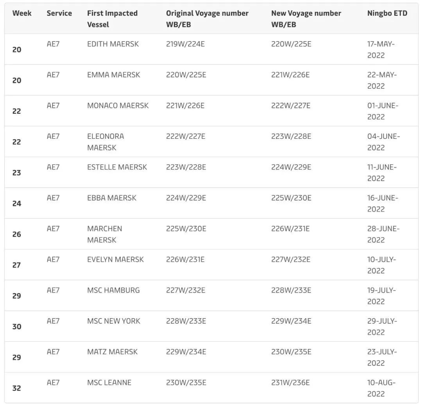
Task: Select the EDITH MAERSK vessel cell
Action: point(113,44)
